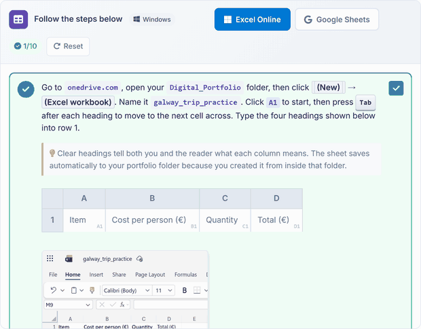Click the select-all corner triangle in Excel
This screenshot has height=329, width=421.
[54, 319]
